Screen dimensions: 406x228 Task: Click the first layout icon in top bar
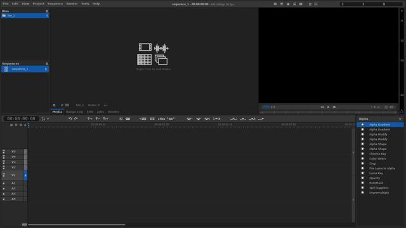click(x=275, y=4)
